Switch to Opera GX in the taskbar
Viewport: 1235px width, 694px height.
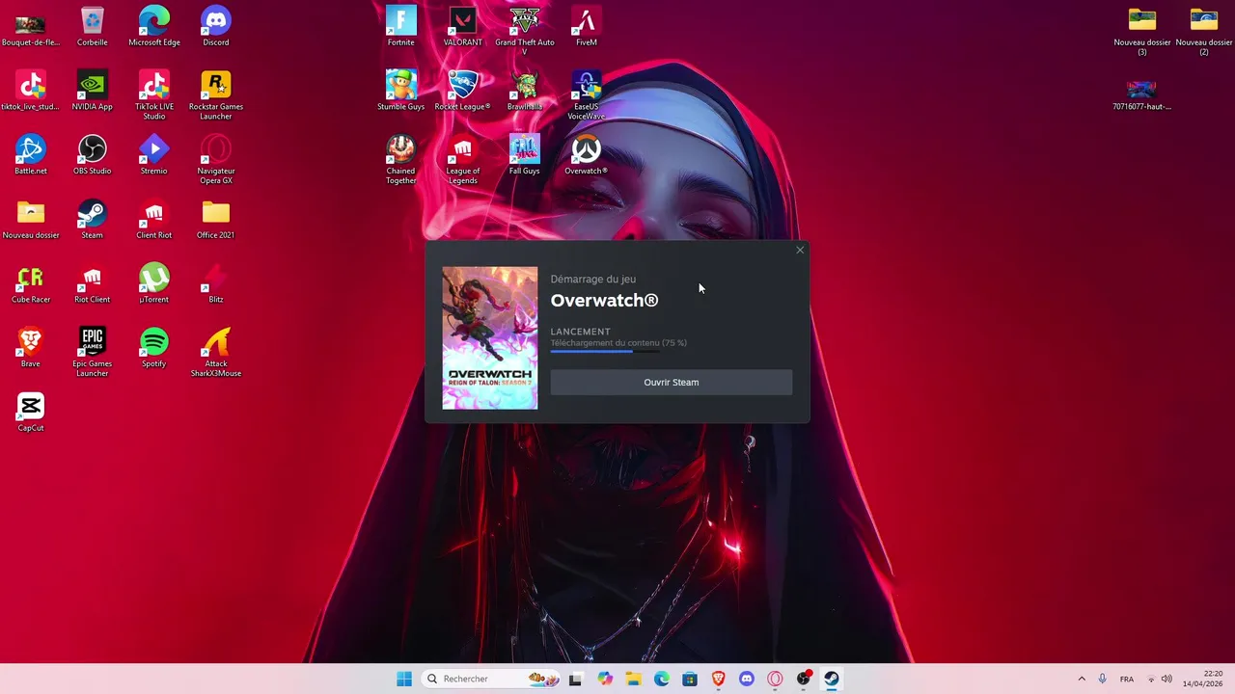point(775,679)
